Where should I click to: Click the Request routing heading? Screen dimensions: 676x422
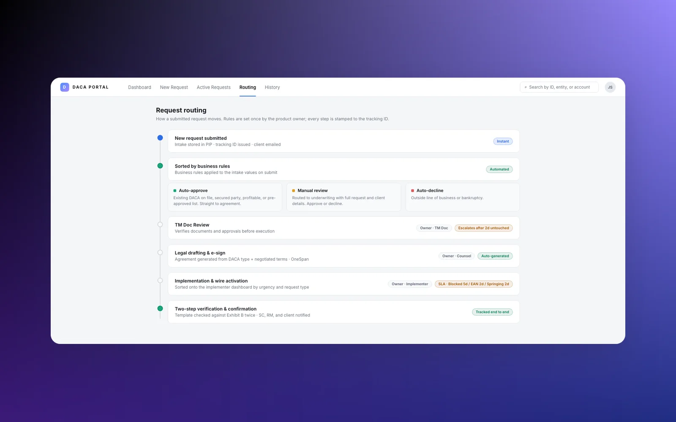click(x=181, y=110)
